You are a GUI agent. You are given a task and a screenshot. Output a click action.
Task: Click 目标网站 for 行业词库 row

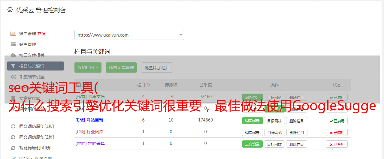[274, 132]
